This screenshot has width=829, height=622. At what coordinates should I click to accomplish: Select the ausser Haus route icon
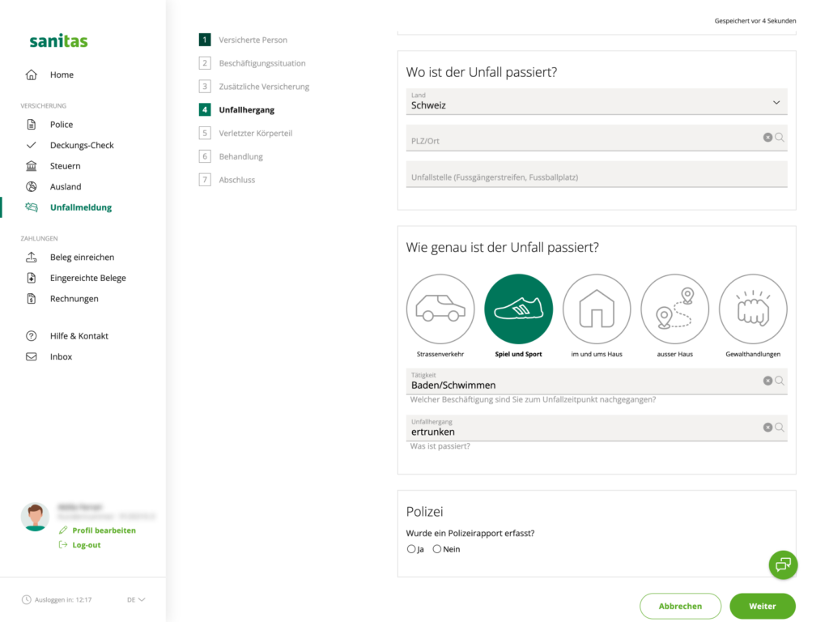674,309
